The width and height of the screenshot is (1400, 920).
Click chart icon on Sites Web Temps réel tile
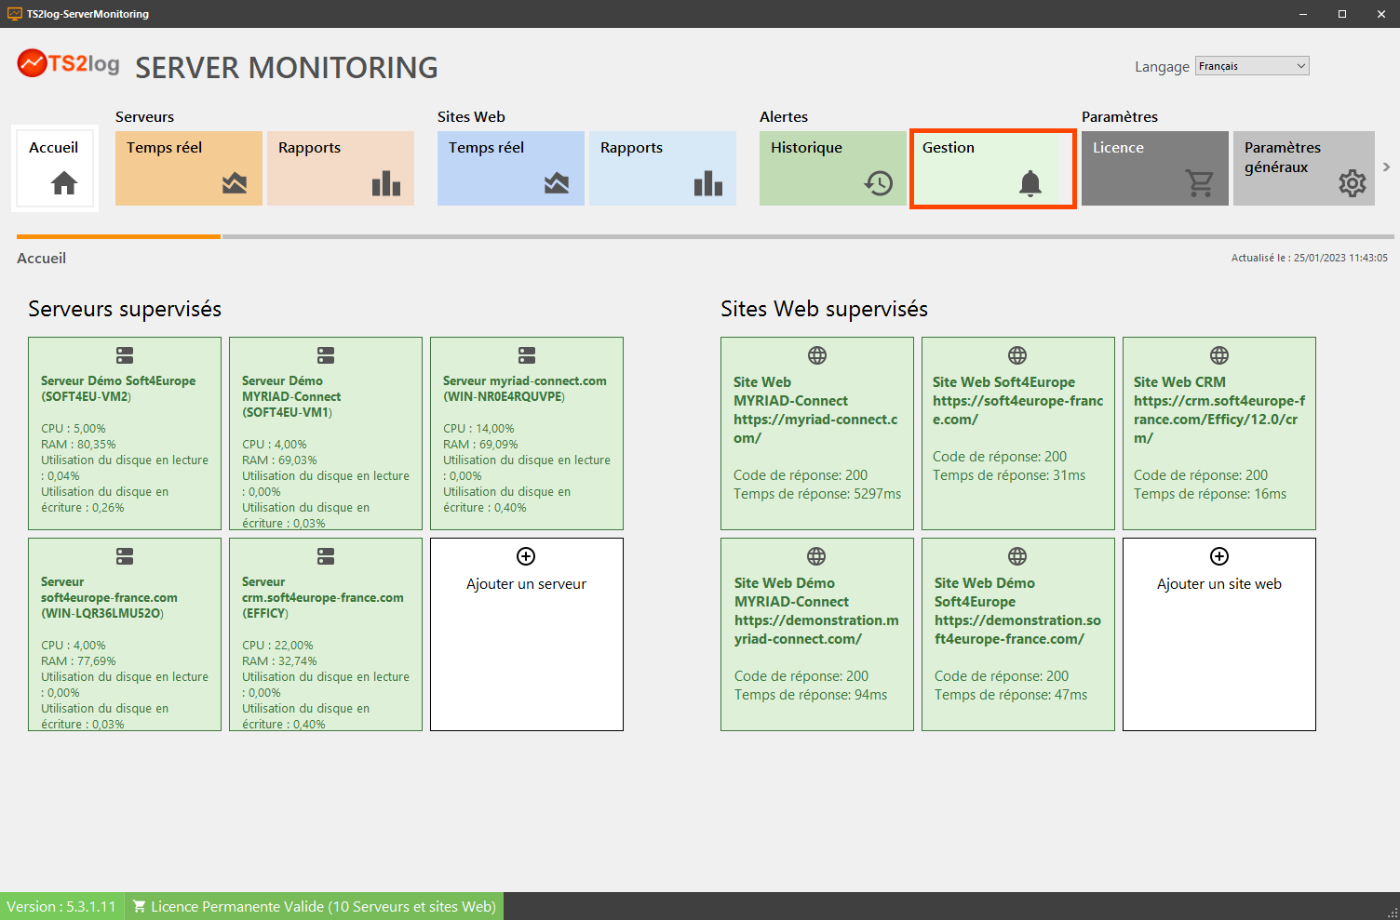(557, 183)
